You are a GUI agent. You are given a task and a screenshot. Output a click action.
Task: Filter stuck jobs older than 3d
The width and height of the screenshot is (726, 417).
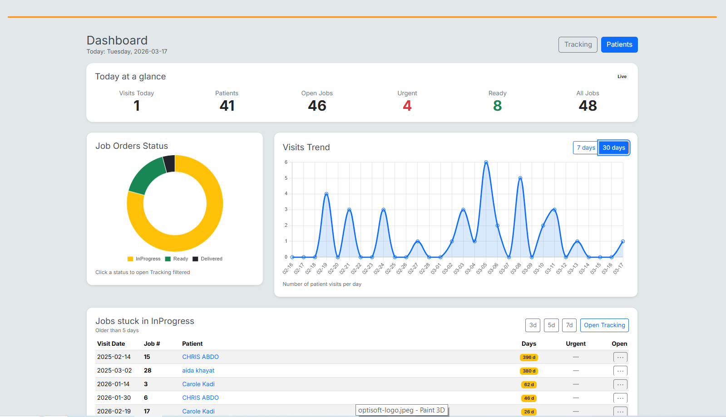coord(533,325)
